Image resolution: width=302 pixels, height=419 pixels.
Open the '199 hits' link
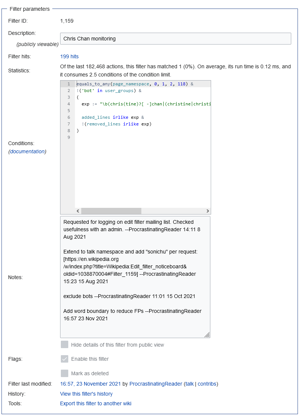click(69, 56)
